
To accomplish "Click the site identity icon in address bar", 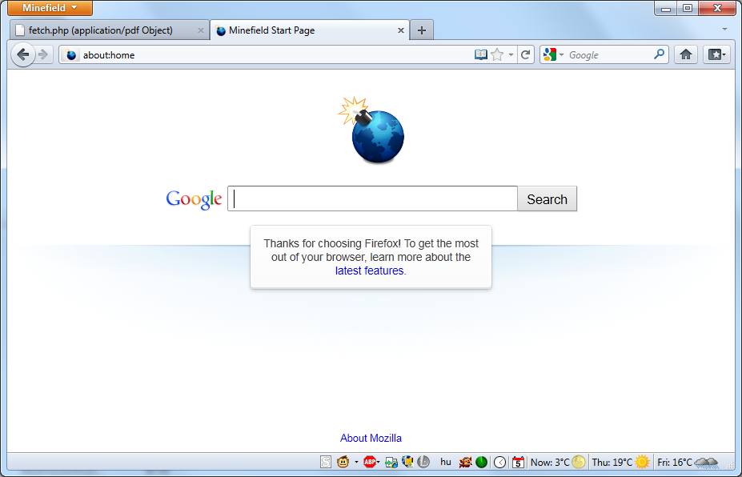I will tap(71, 55).
